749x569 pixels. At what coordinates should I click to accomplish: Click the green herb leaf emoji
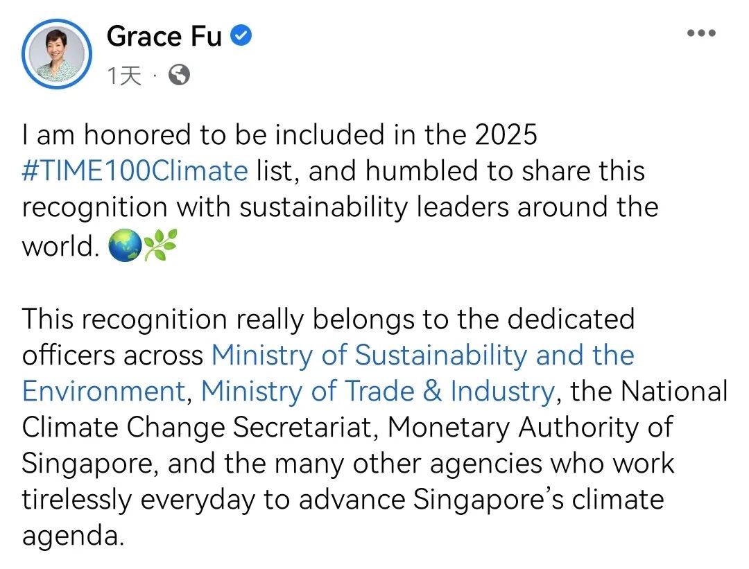(160, 245)
